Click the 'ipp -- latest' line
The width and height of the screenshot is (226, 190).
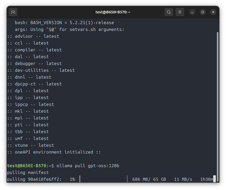[x=28, y=97]
